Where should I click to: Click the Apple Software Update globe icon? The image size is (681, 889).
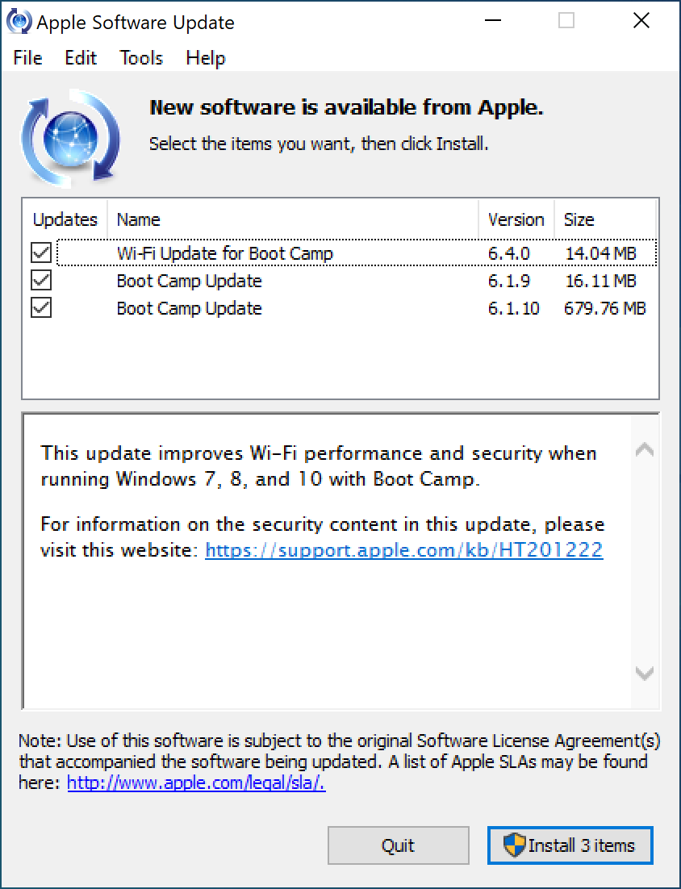71,137
